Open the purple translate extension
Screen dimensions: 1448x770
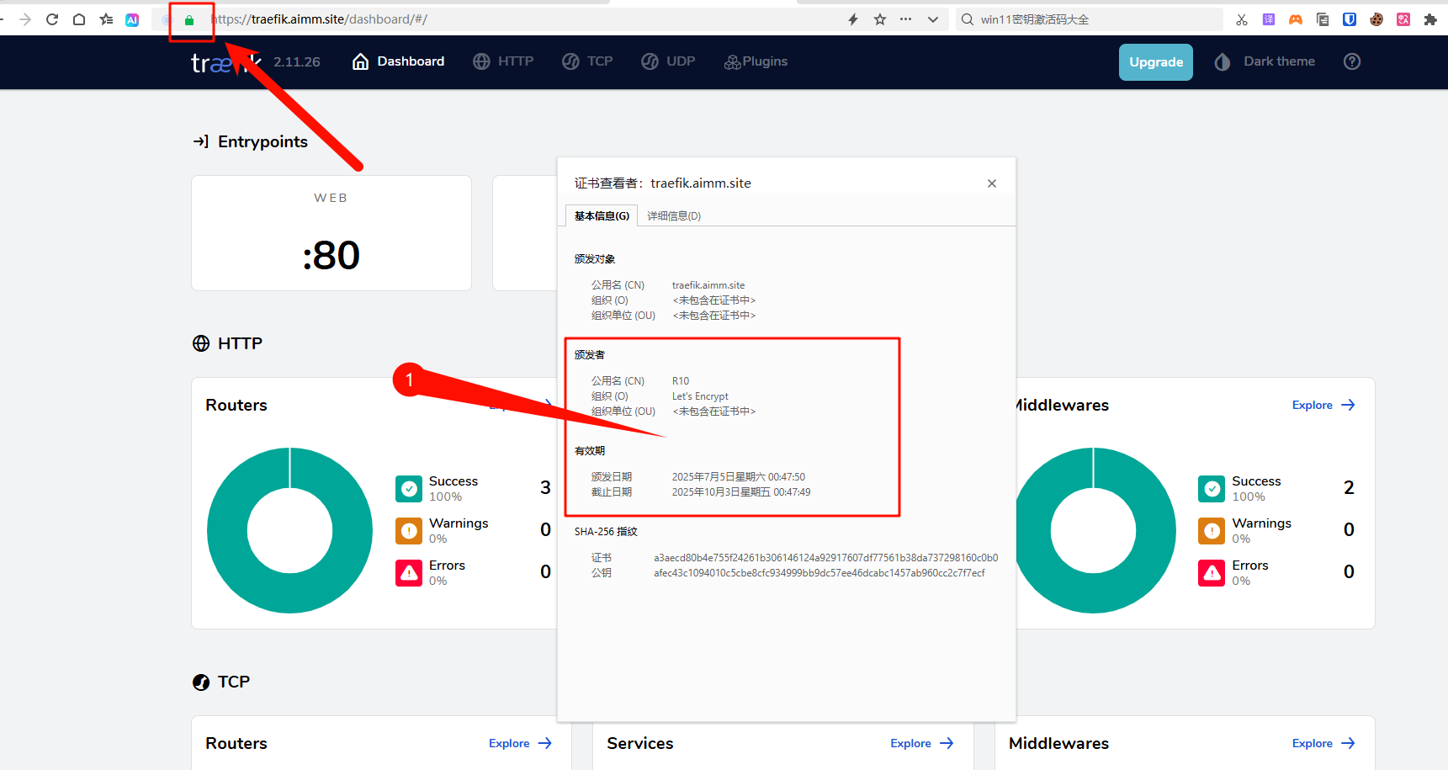(x=1269, y=19)
